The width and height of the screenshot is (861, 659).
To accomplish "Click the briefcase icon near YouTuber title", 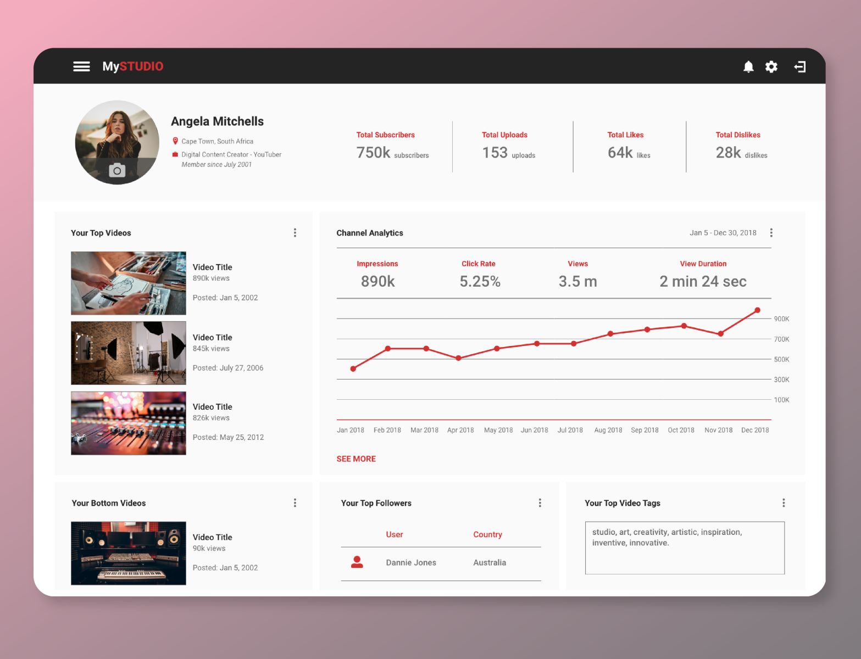I will tap(175, 154).
